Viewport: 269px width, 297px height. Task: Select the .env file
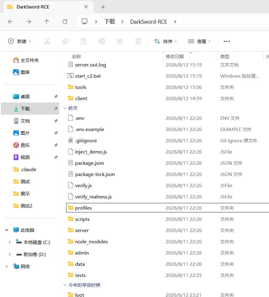[168, 118]
